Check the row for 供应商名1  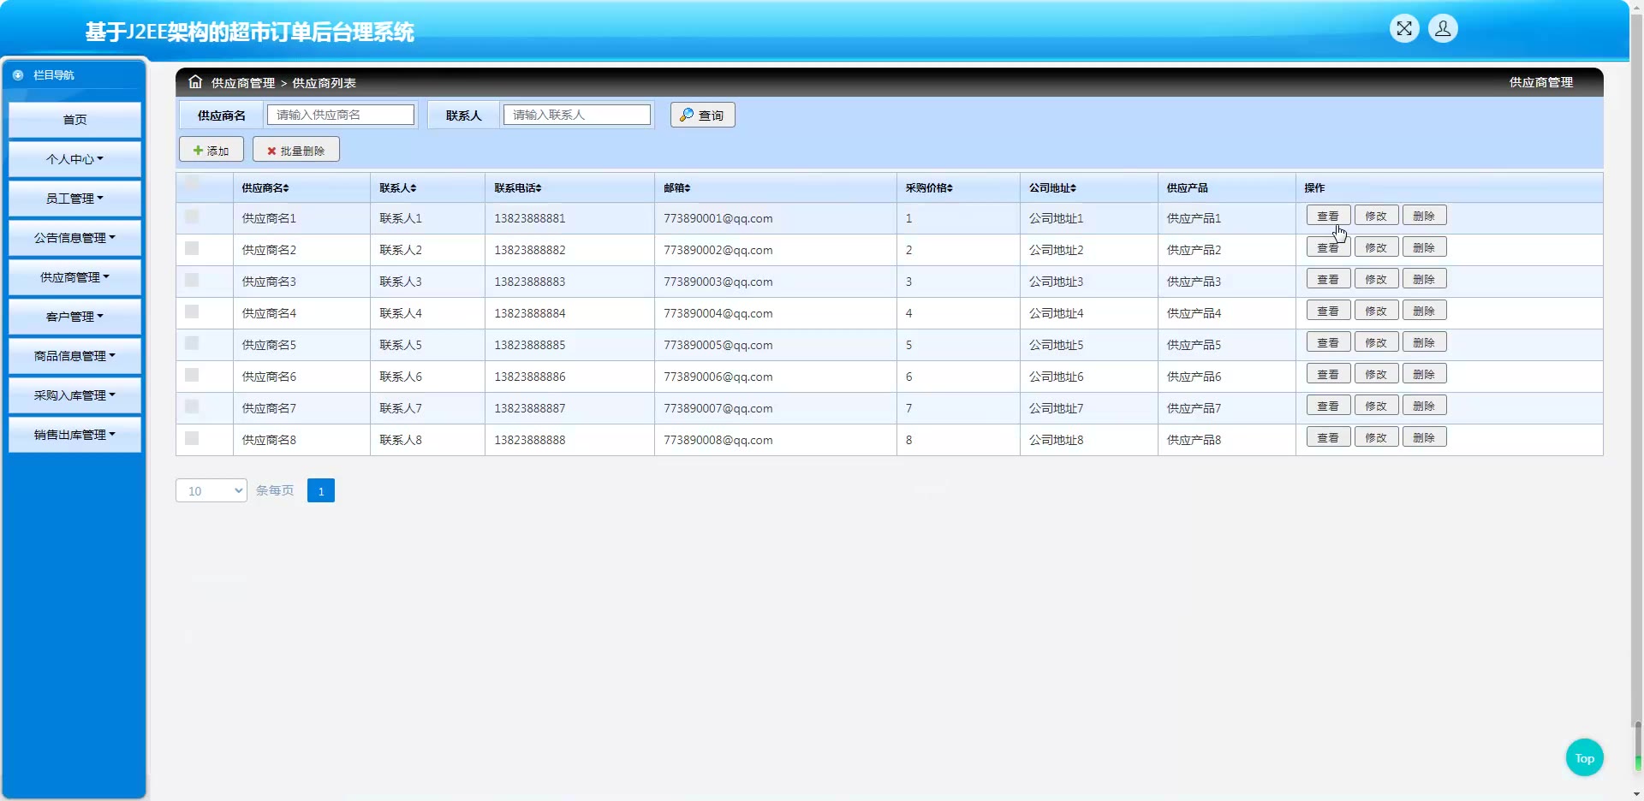(192, 217)
